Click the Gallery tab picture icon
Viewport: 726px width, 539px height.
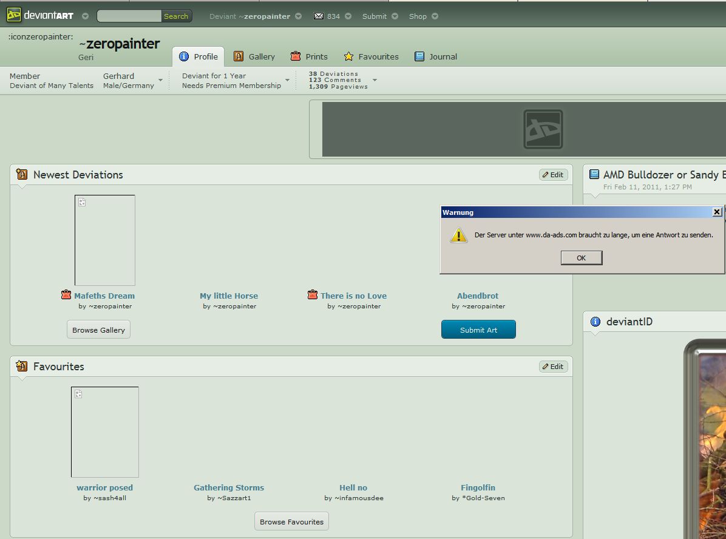(x=239, y=56)
